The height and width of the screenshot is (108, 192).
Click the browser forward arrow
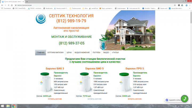click(5, 5)
